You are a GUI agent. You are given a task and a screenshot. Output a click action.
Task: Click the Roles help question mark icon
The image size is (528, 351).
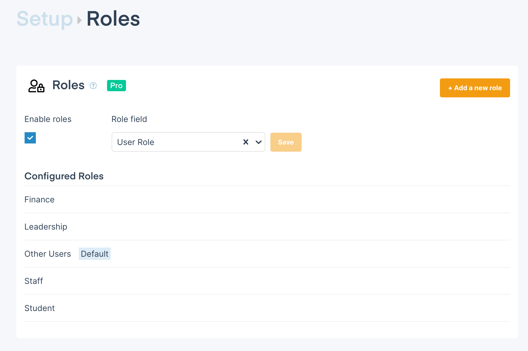click(93, 86)
